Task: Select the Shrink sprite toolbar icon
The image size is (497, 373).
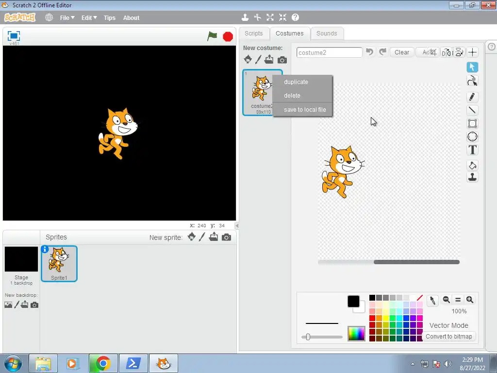Action: click(x=283, y=17)
